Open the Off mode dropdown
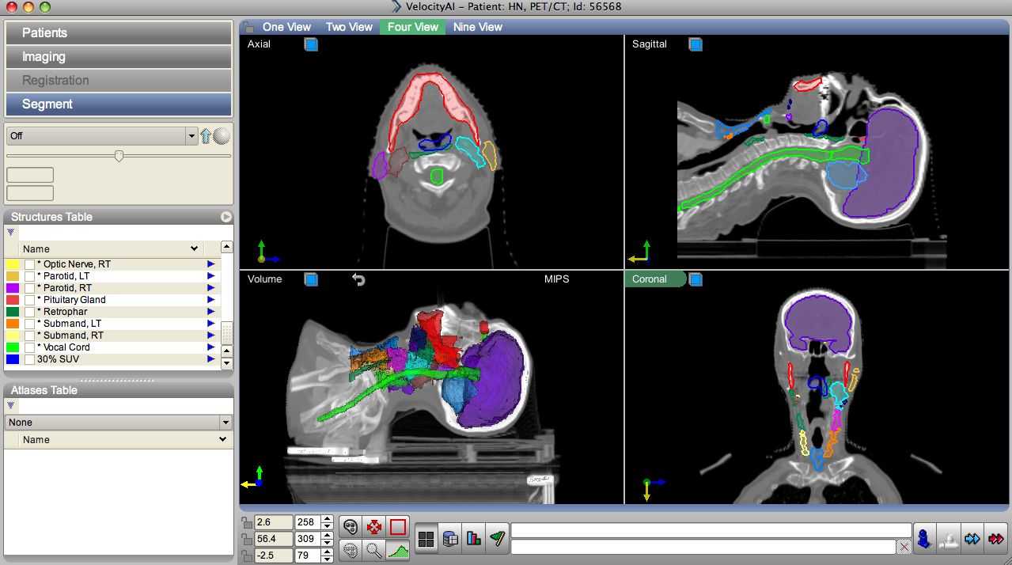 pyautogui.click(x=191, y=135)
